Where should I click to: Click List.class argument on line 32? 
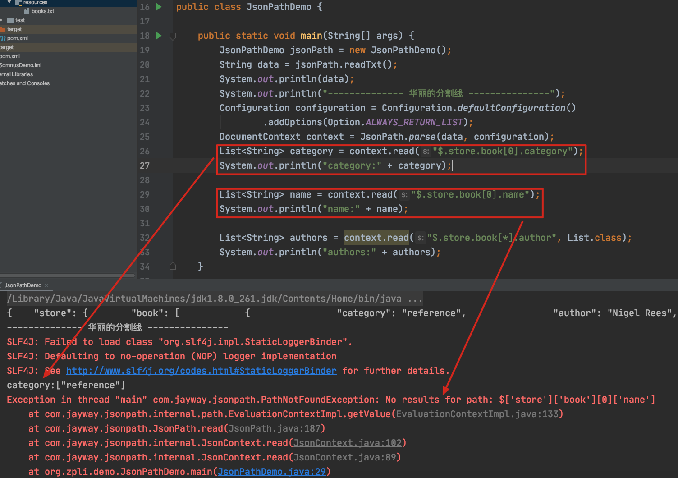click(594, 238)
